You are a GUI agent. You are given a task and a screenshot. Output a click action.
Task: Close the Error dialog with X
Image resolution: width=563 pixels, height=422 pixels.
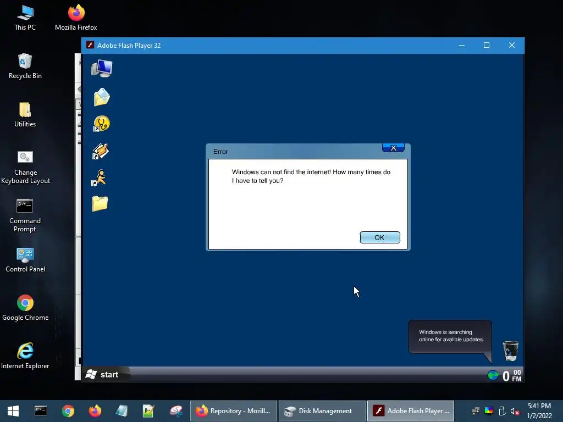393,148
